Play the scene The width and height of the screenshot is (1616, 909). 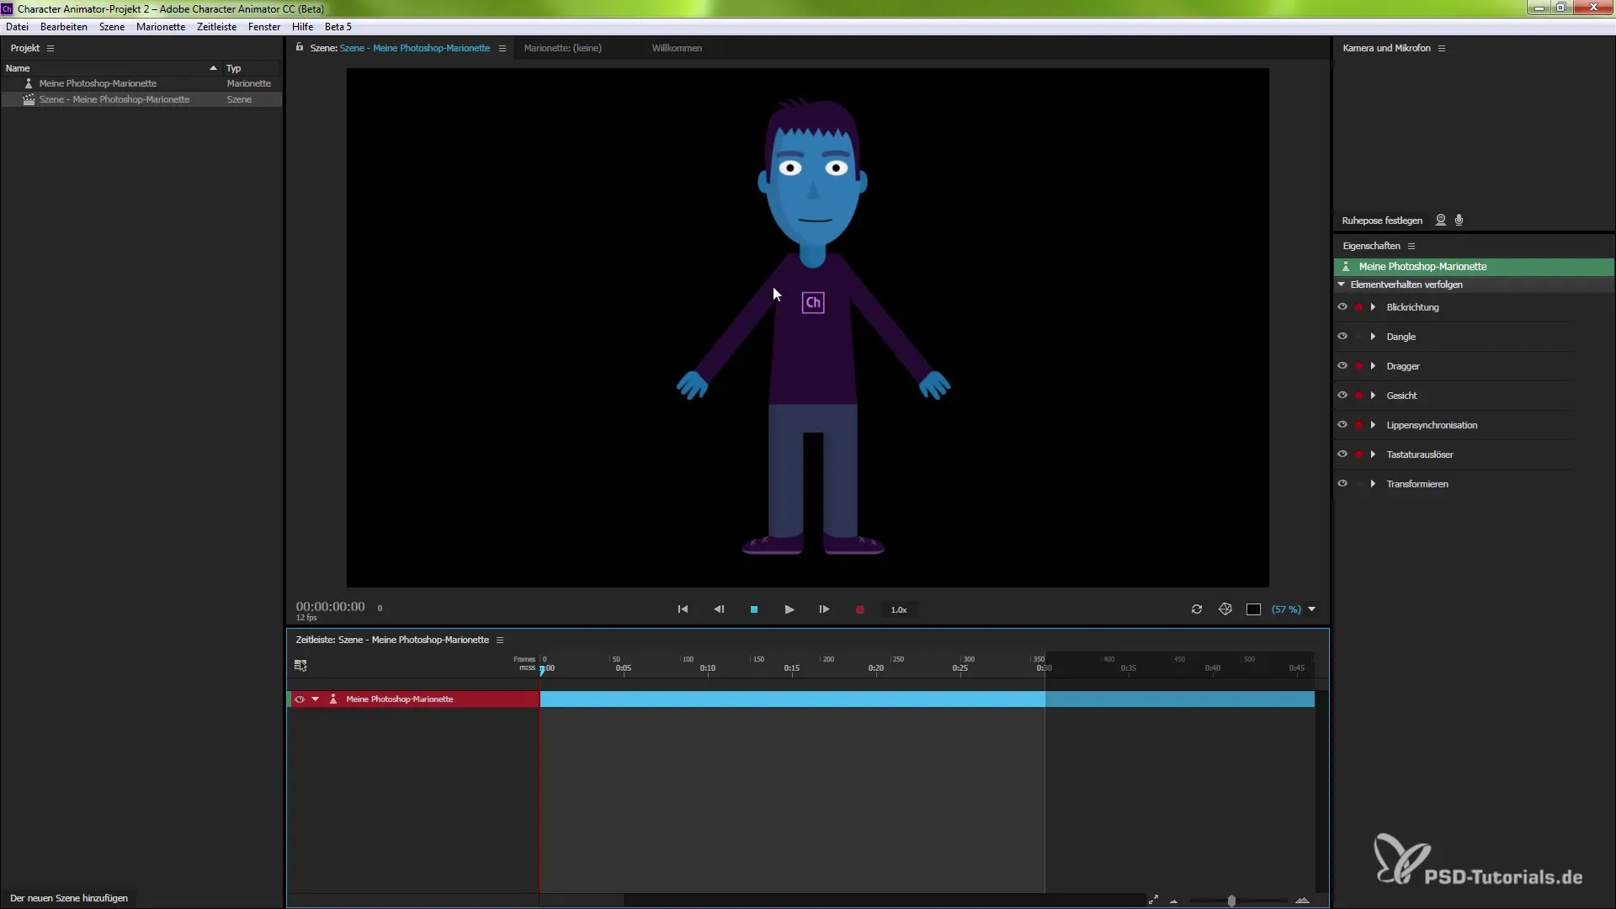[789, 609]
